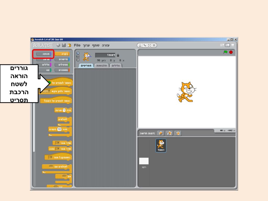268x201 pixels.
Task: Set rotation style to no rotation
Action: click(x=77, y=59)
